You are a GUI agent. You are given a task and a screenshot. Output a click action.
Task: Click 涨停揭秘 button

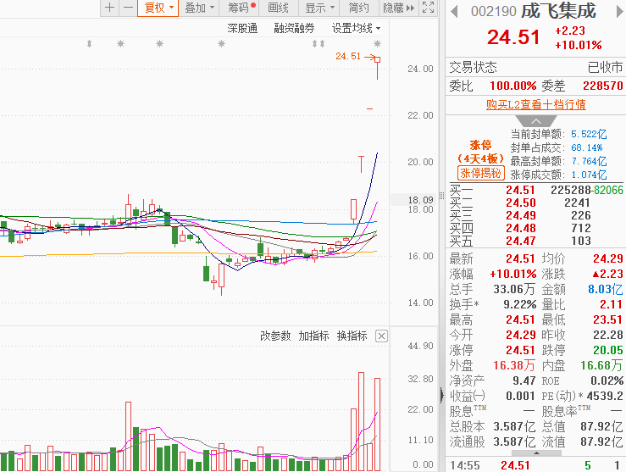481,173
